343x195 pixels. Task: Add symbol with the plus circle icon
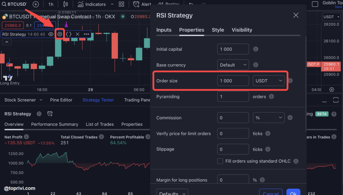[36, 4]
